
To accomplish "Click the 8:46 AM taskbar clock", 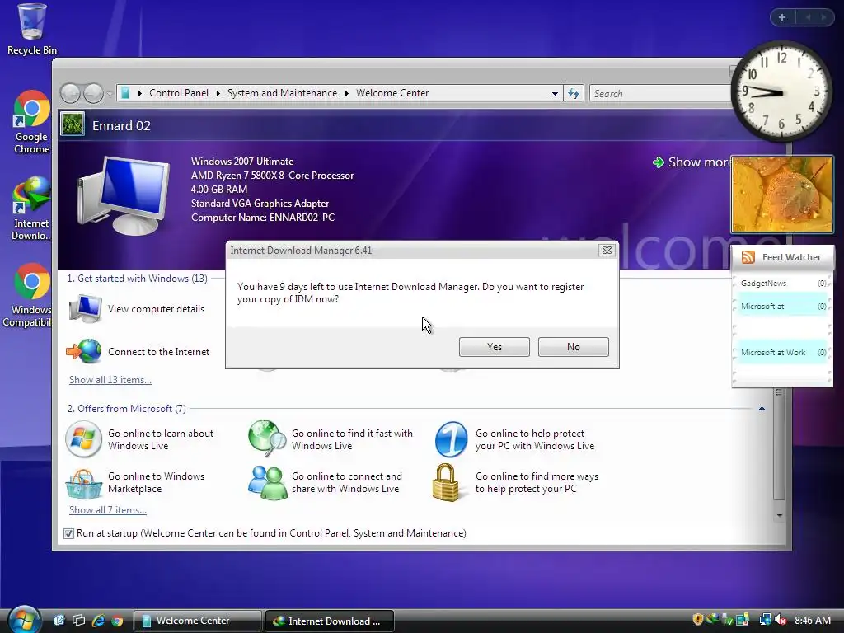I will (813, 621).
